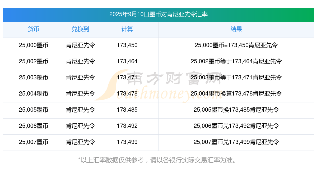Click the result 25,004墨币换算173,478肯尼亚先令
This screenshot has width=317, height=172.
[x=236, y=94]
